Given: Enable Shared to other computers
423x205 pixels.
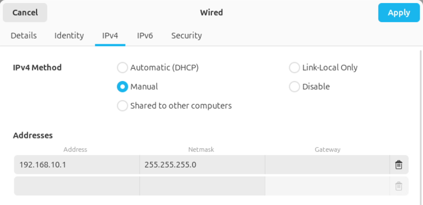Looking at the screenshot, I should (x=123, y=106).
